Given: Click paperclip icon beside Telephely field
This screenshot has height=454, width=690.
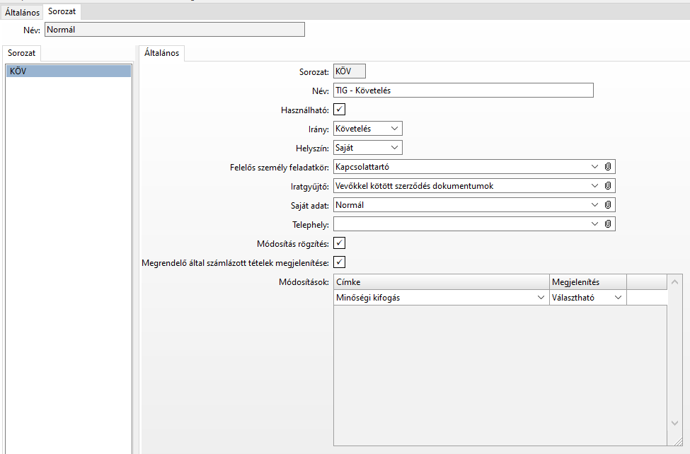Looking at the screenshot, I should click(x=607, y=224).
